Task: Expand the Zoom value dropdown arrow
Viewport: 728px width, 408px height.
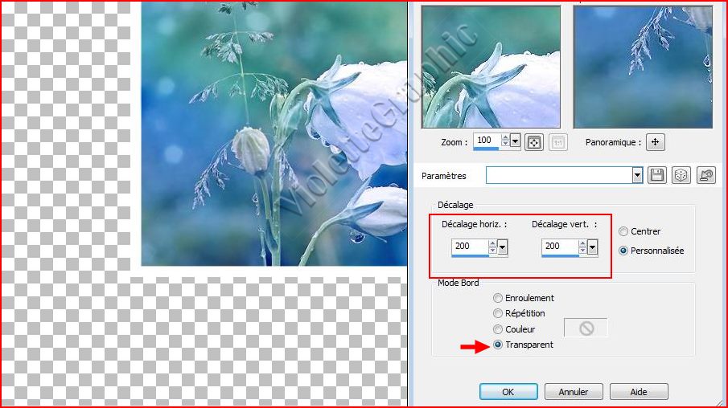Action: click(515, 141)
